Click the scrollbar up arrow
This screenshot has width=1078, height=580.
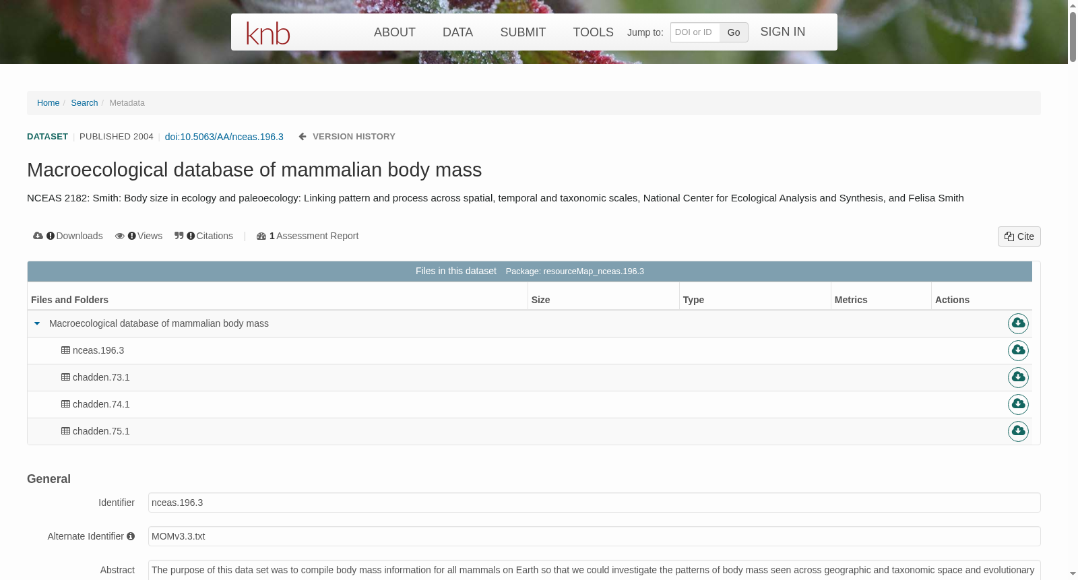pos(1073,5)
